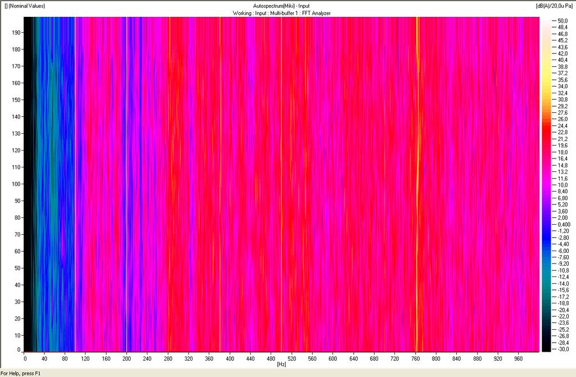The height and width of the screenshot is (377, 576).
Task: Click the 'Autospectrum(Miki) - Input' title
Action: coord(281,6)
